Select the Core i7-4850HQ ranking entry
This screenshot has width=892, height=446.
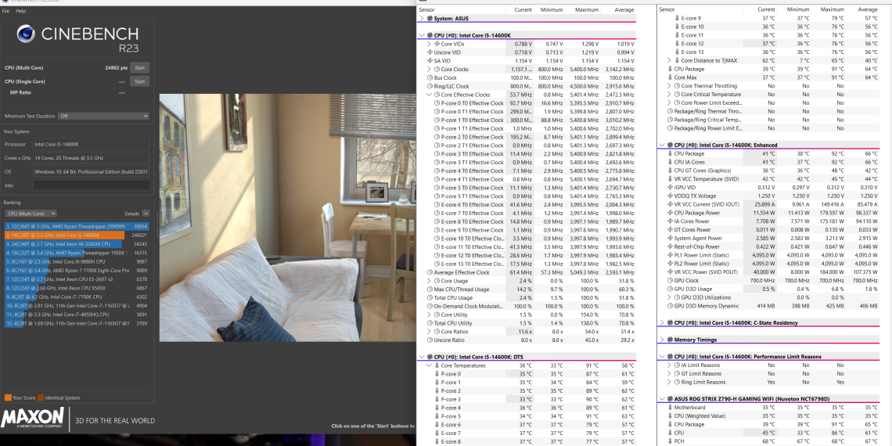point(77,314)
